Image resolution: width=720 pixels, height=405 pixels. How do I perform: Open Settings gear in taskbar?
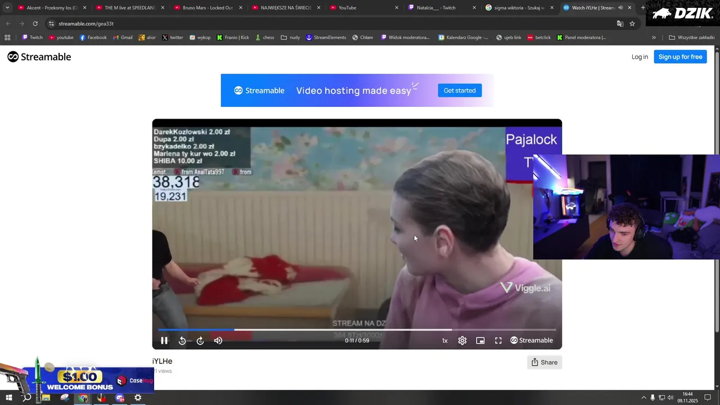point(138,398)
